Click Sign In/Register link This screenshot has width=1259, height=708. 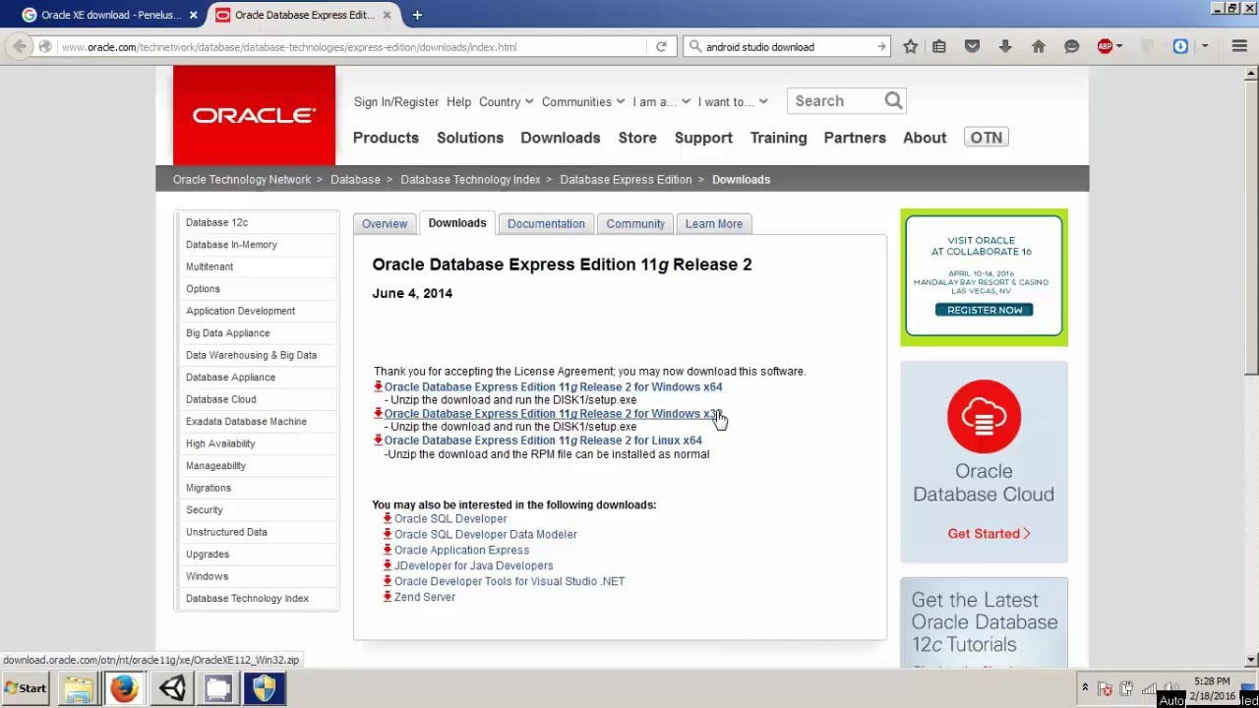tap(396, 101)
